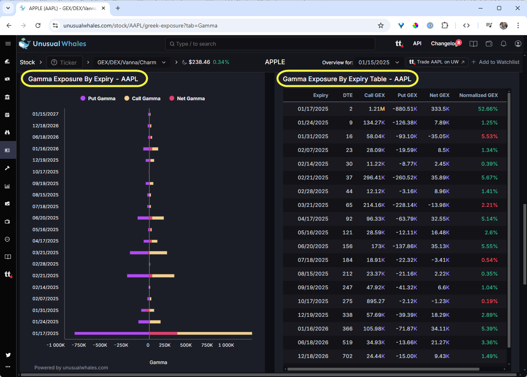Expand the GEX/DEX/Vanna/Charm dropdown
This screenshot has height=377, width=527.
[x=131, y=62]
